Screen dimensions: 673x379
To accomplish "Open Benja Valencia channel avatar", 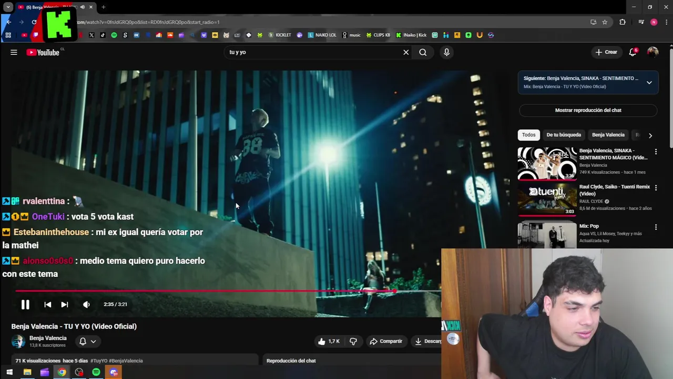I will 18,341.
